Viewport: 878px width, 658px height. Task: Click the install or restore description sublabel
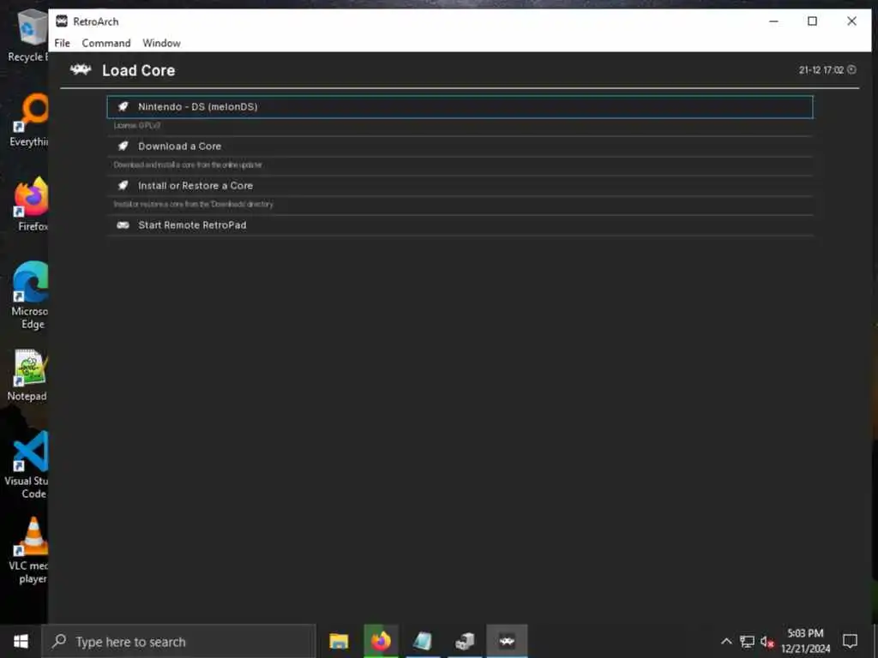[193, 204]
